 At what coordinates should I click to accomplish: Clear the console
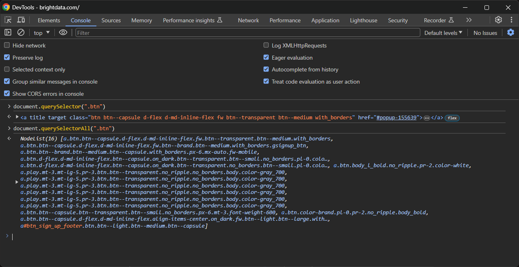click(x=21, y=32)
